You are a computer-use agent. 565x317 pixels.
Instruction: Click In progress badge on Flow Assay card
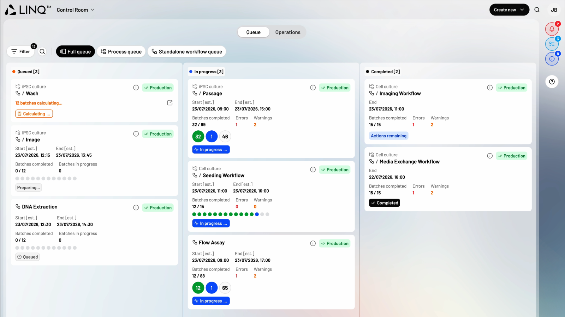(x=211, y=301)
